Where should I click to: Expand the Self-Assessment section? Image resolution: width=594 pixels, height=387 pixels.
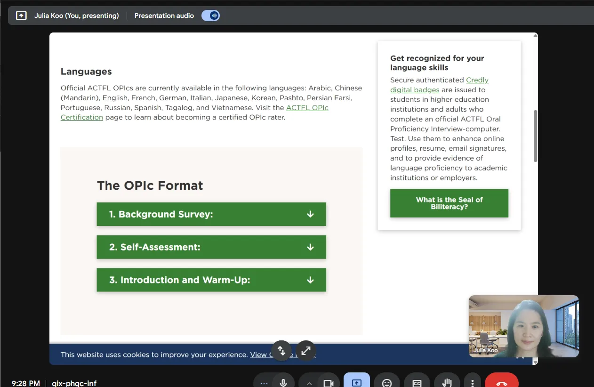point(211,247)
